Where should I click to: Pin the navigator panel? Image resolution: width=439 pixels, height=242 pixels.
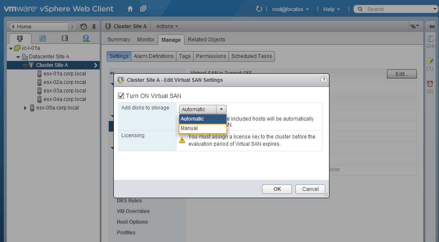coord(94,26)
